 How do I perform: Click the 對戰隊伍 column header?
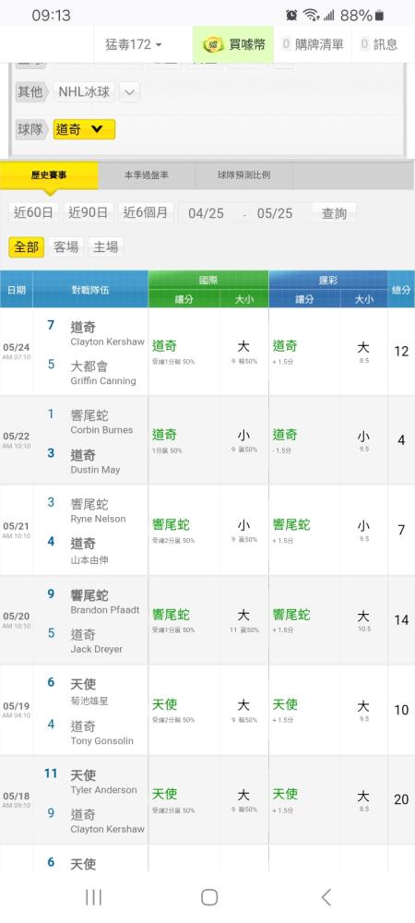pos(90,290)
